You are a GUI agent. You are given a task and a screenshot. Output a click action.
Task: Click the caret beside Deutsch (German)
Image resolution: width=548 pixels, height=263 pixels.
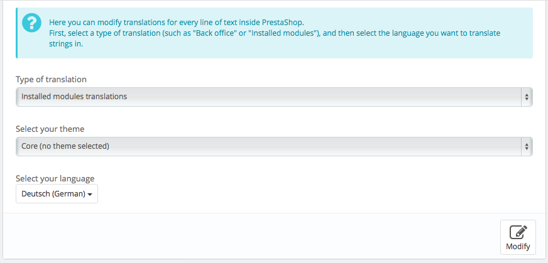coord(90,195)
